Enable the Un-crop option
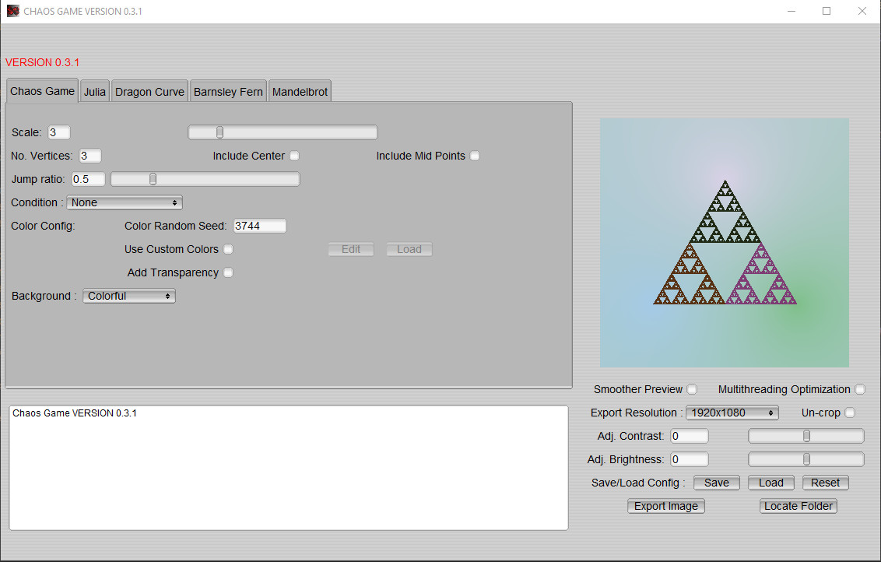The image size is (881, 562). pyautogui.click(x=849, y=413)
